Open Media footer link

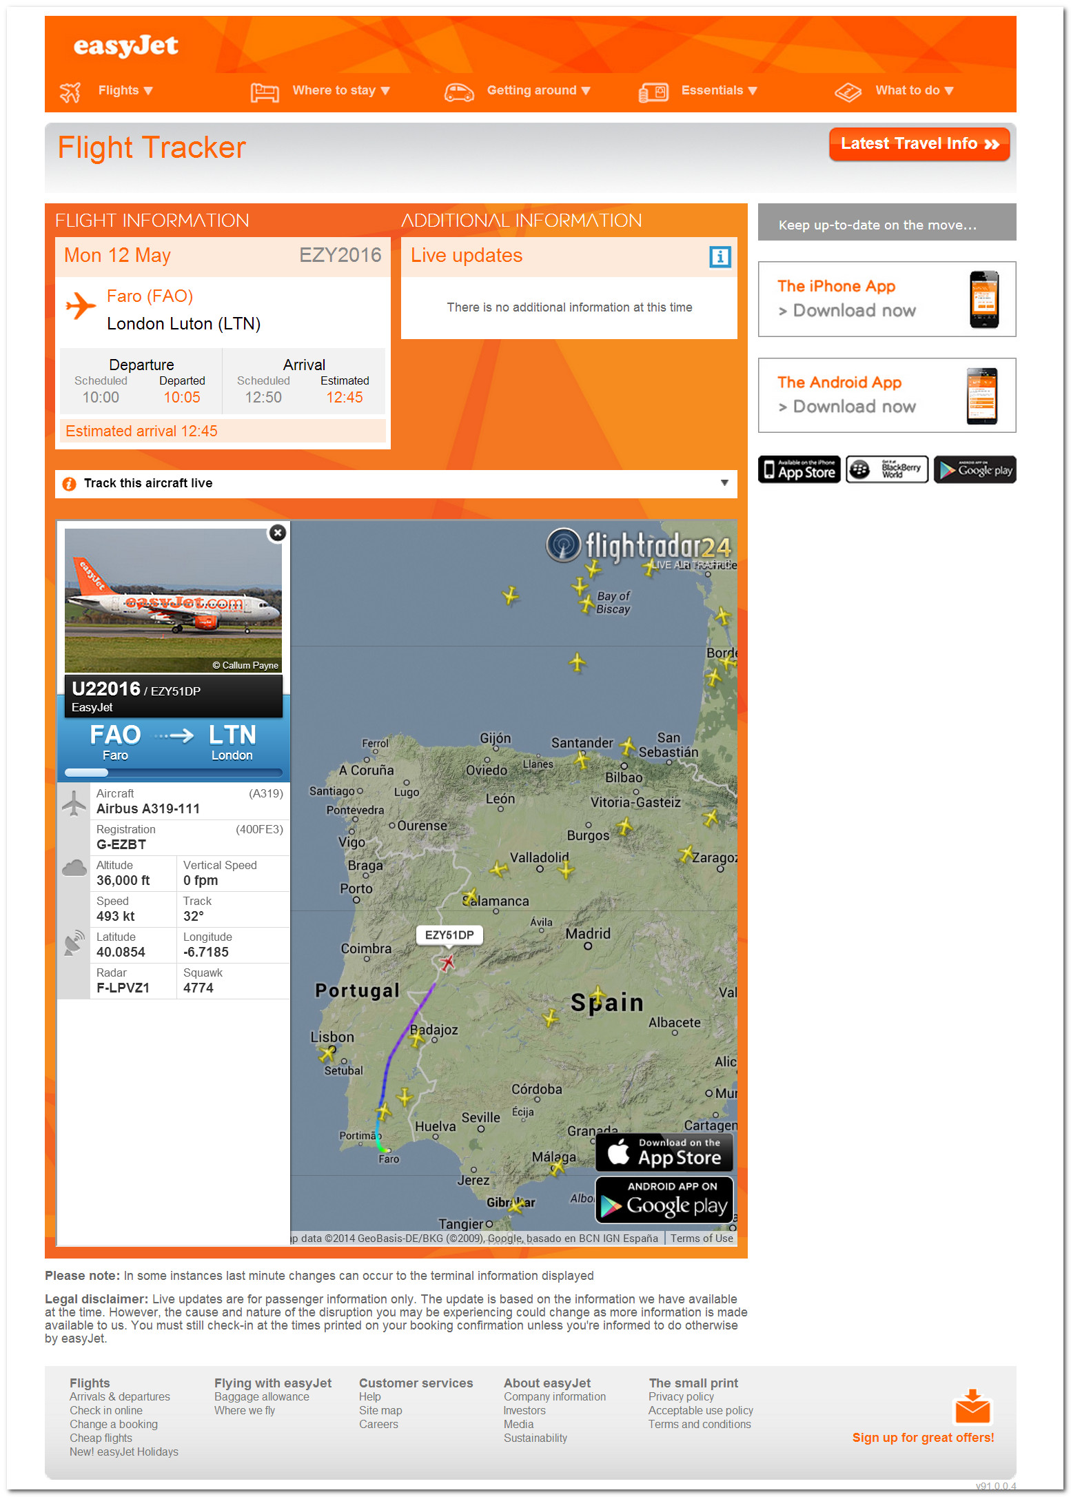519,1424
